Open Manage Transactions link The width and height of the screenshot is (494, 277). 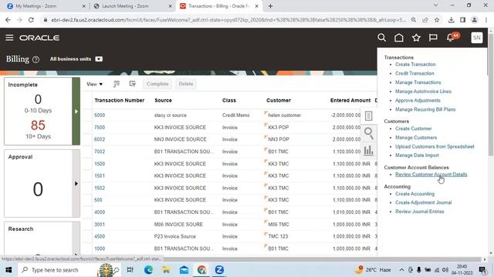418,82
